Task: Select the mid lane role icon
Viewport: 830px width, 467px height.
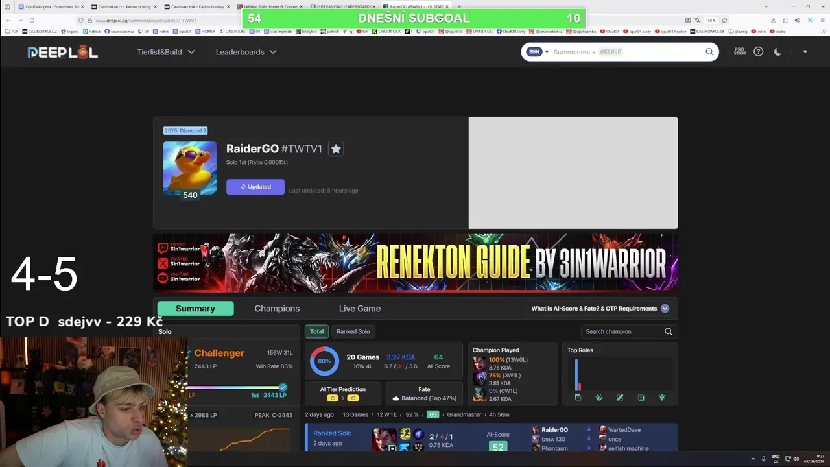Action: click(620, 398)
